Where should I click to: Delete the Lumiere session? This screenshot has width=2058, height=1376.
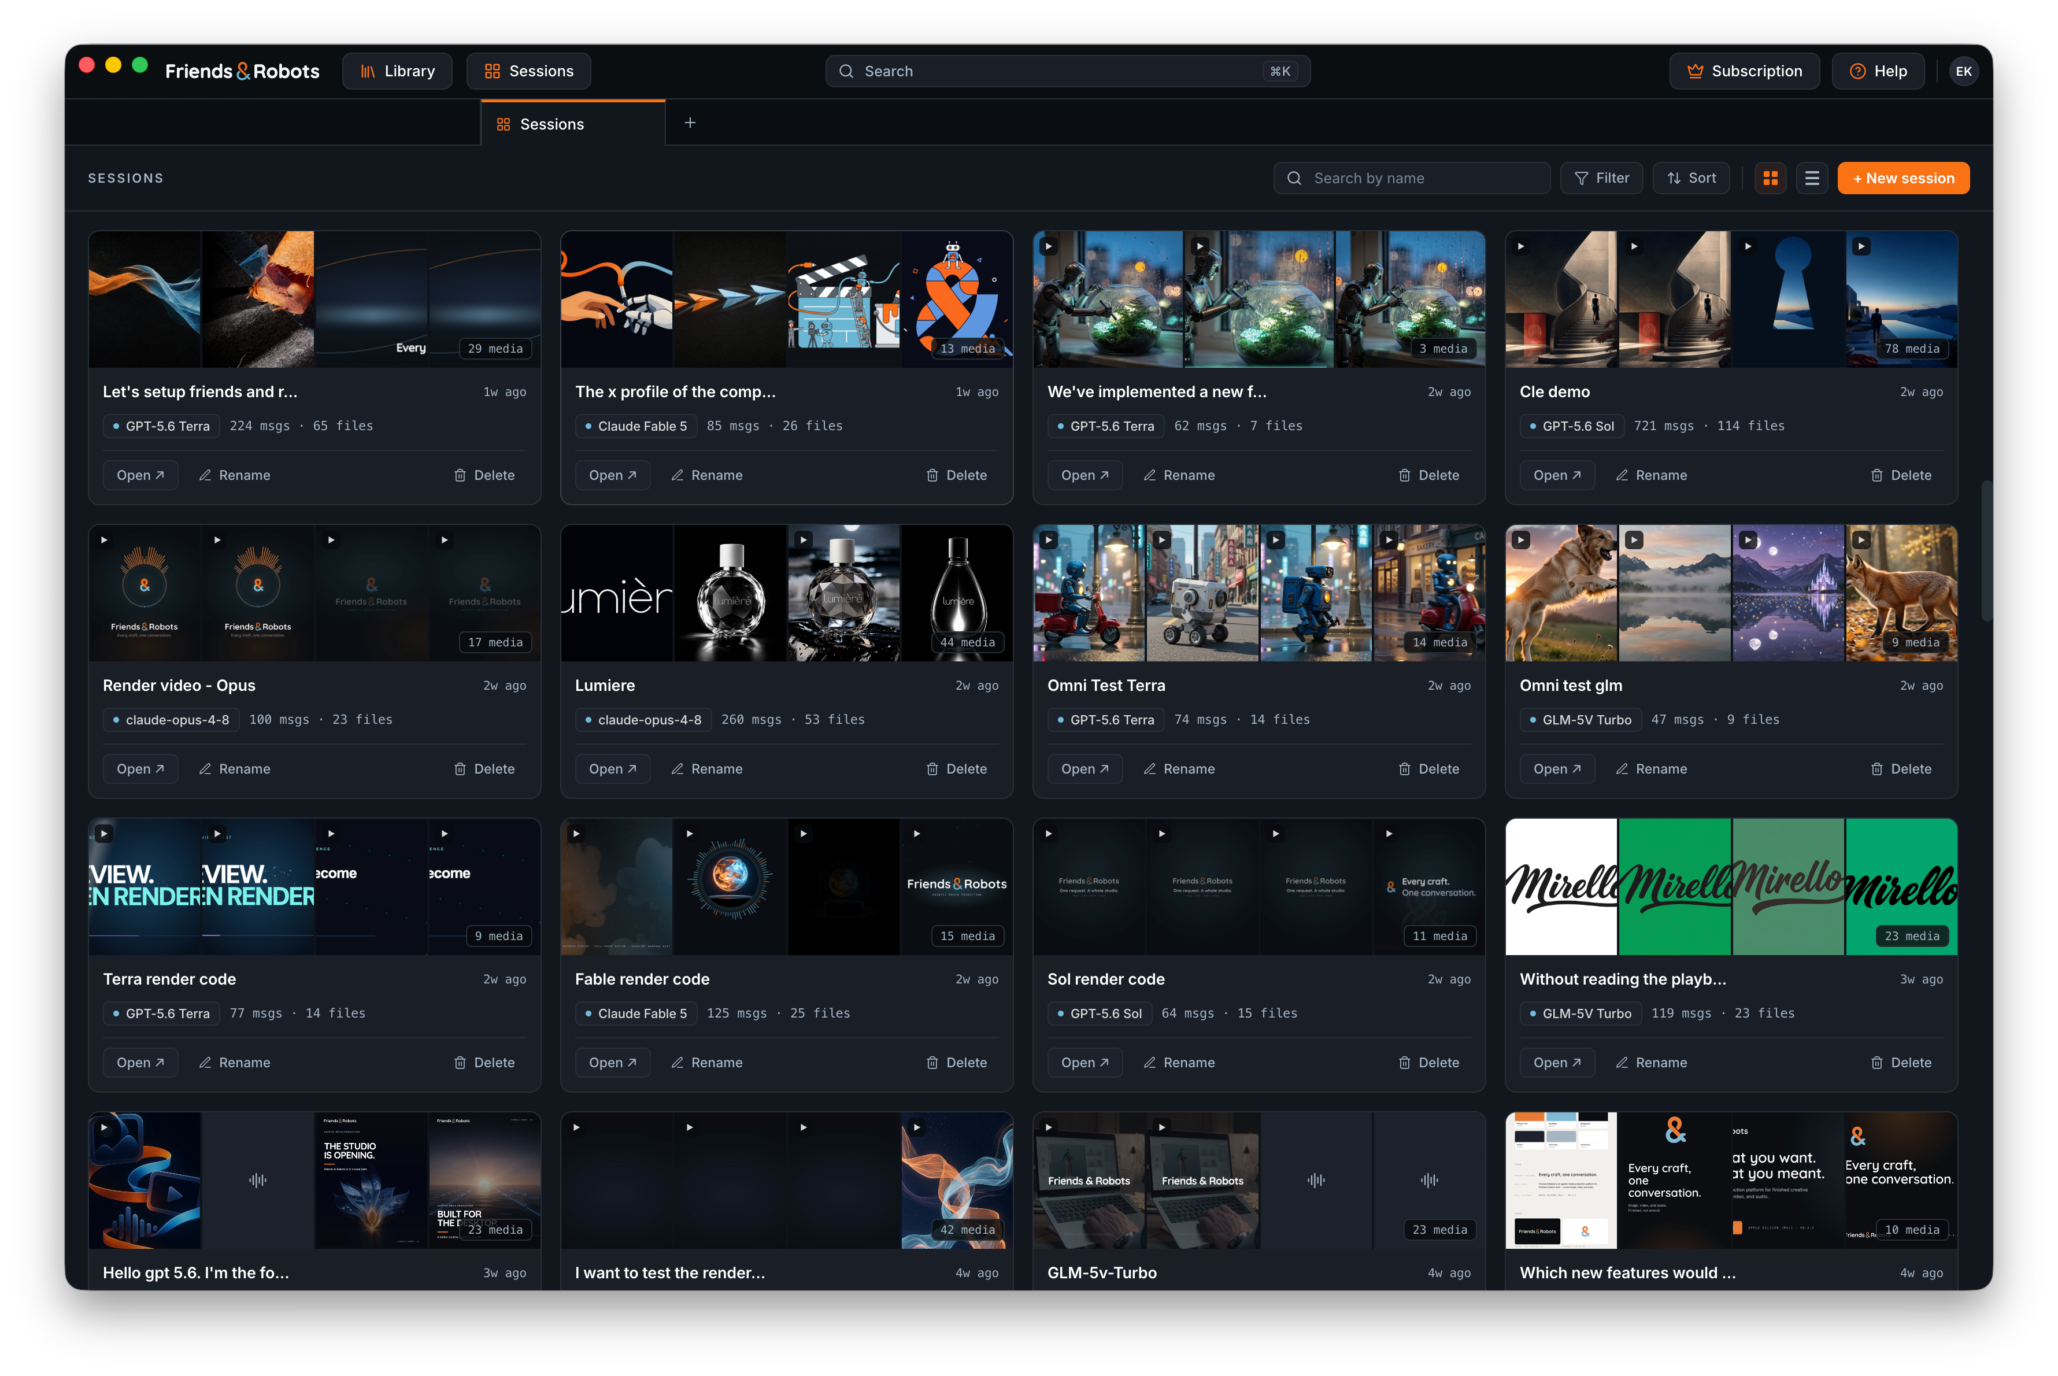pyautogui.click(x=956, y=769)
